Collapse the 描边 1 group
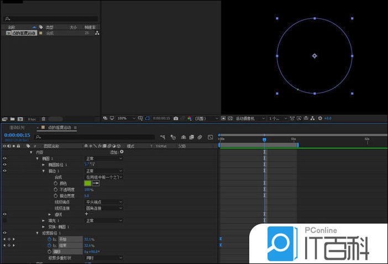The width and height of the screenshot is (388, 264). click(x=44, y=171)
